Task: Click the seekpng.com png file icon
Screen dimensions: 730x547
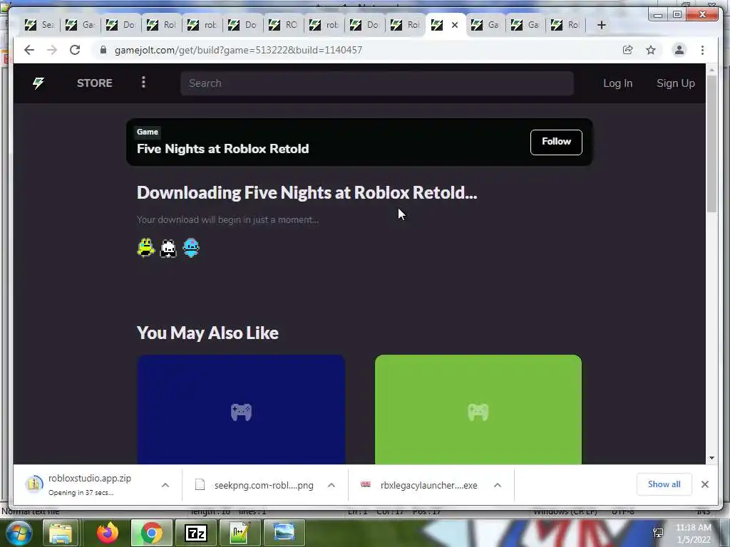Action: click(200, 484)
